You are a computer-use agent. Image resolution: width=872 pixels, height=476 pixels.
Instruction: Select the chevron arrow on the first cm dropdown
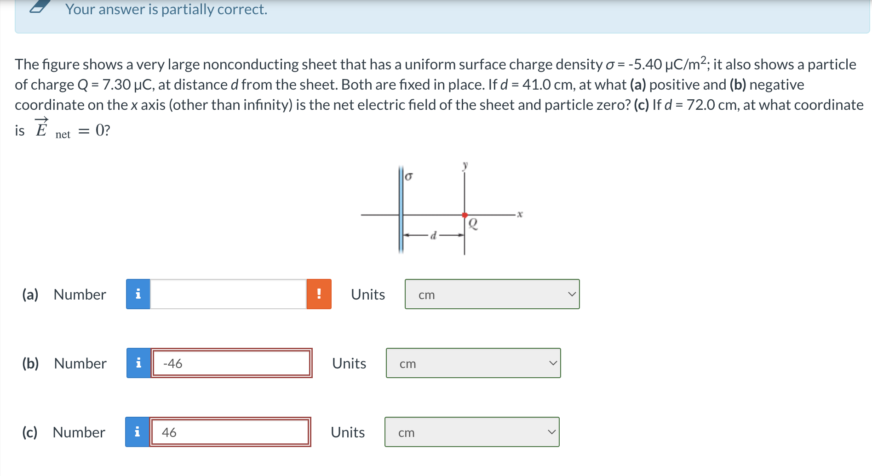point(572,293)
